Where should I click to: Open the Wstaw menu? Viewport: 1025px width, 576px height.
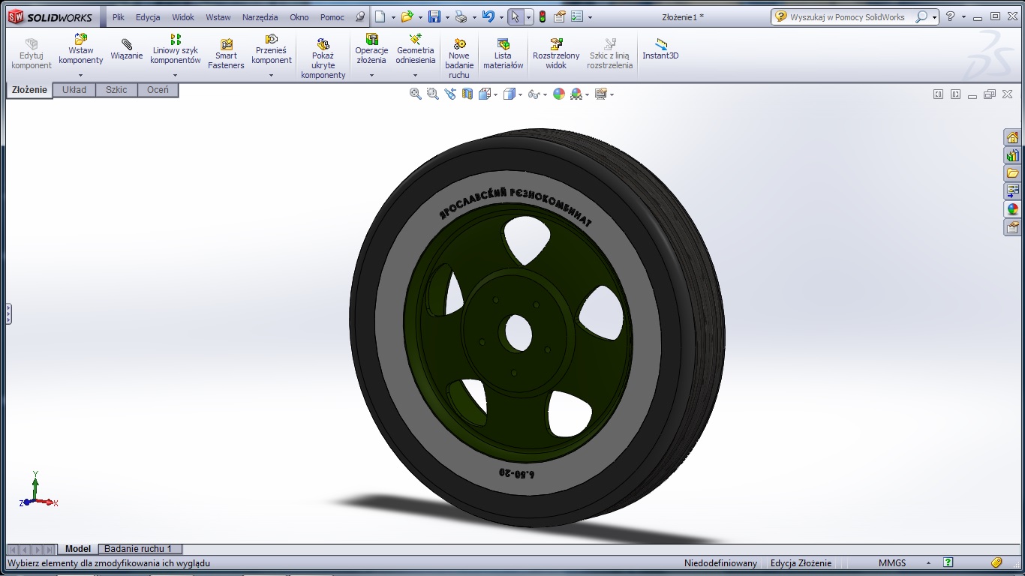(218, 17)
